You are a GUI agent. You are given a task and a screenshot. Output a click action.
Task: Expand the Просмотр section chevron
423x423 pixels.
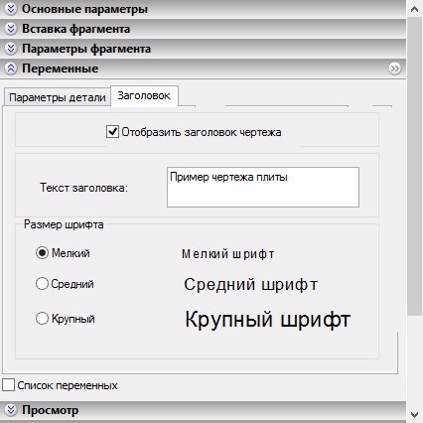coord(11,410)
